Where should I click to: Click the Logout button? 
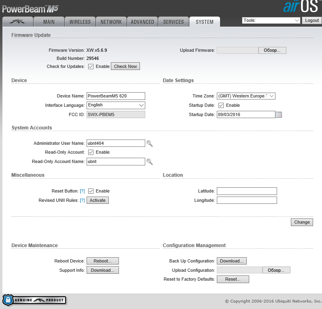tap(312, 20)
